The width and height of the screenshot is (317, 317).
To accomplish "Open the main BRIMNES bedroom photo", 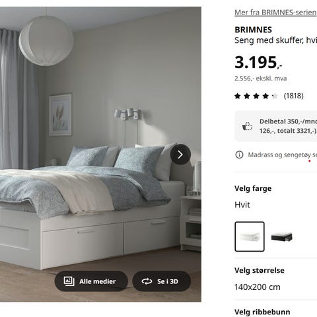I will pos(100,154).
